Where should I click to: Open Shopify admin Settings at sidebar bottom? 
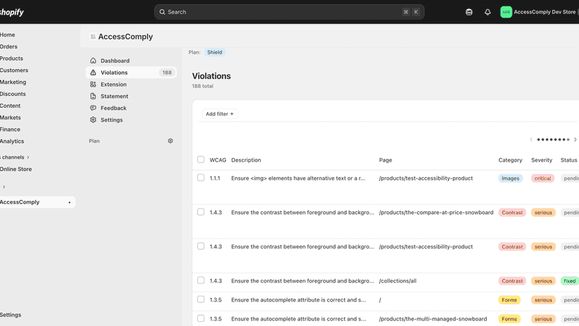10,315
